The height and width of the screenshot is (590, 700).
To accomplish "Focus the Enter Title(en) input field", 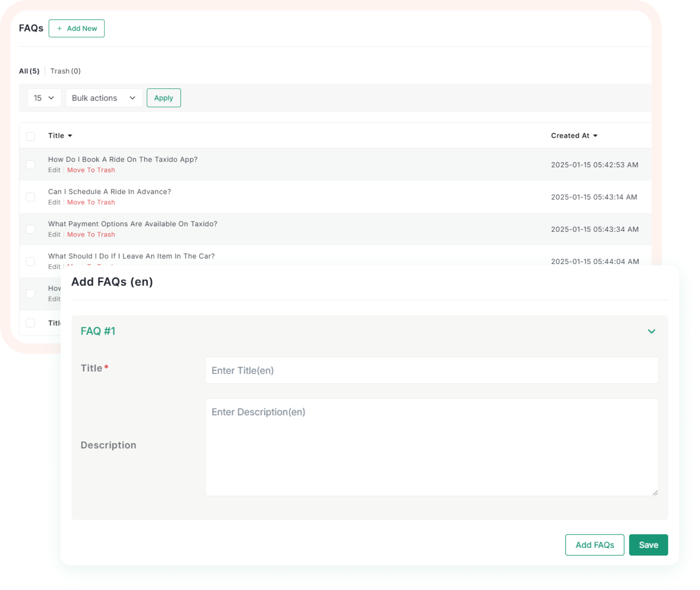I will 431,371.
